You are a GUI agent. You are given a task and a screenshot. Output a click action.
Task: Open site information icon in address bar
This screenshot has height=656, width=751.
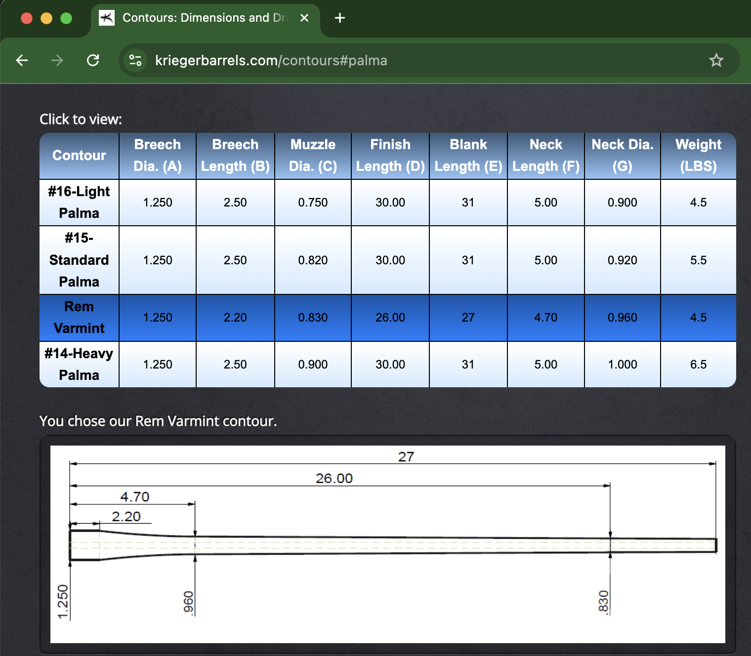(135, 60)
